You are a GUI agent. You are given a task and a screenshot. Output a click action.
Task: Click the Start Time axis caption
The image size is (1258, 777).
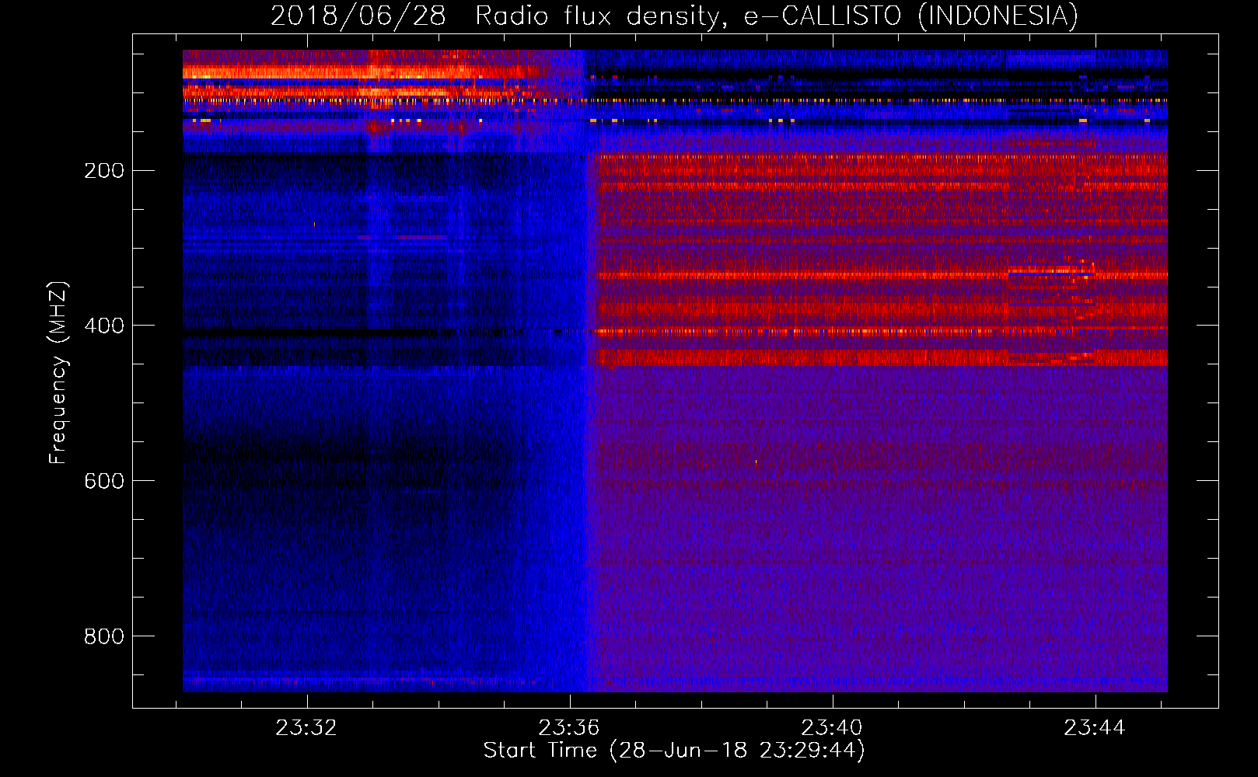point(674,751)
